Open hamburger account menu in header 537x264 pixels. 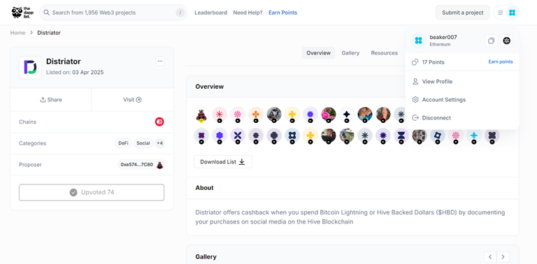point(501,13)
